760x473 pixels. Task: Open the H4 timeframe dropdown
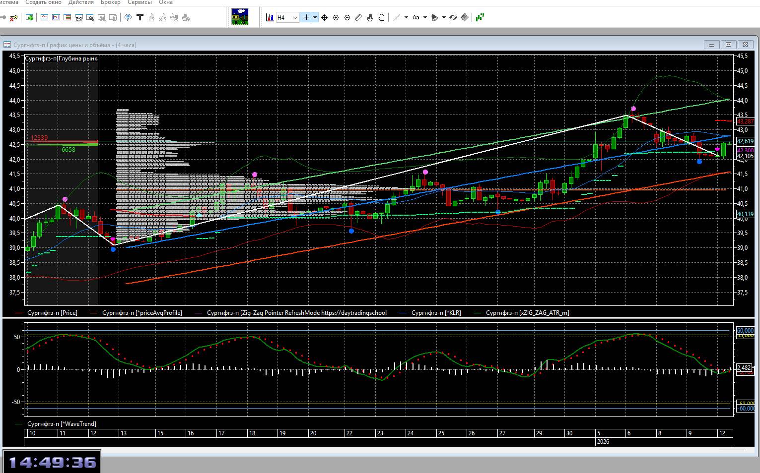287,17
